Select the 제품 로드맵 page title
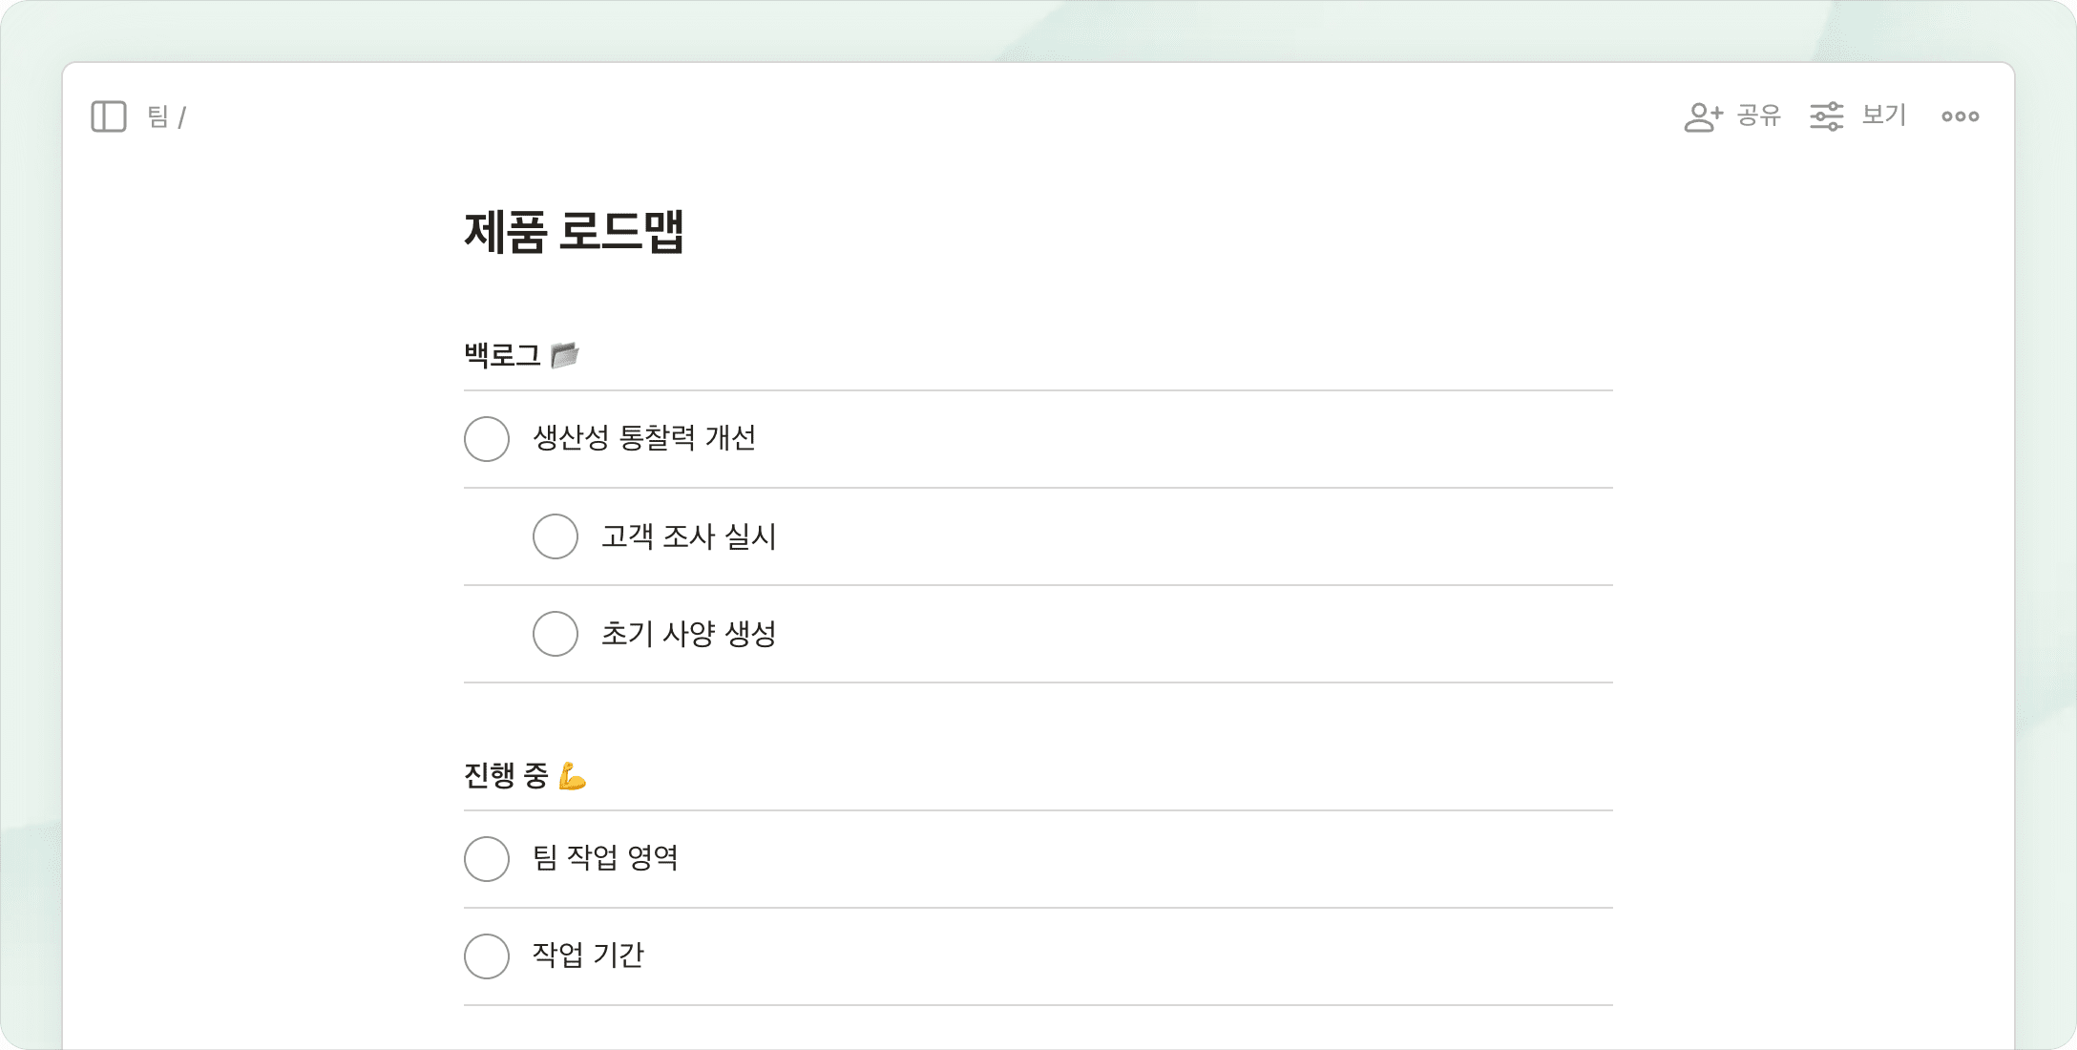 coord(574,232)
